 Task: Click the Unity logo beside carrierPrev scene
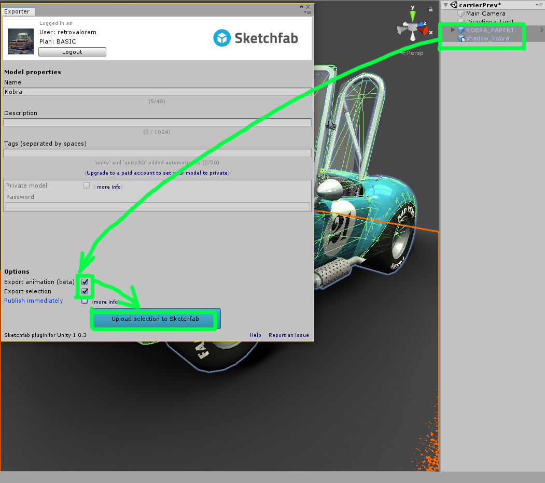tap(454, 5)
